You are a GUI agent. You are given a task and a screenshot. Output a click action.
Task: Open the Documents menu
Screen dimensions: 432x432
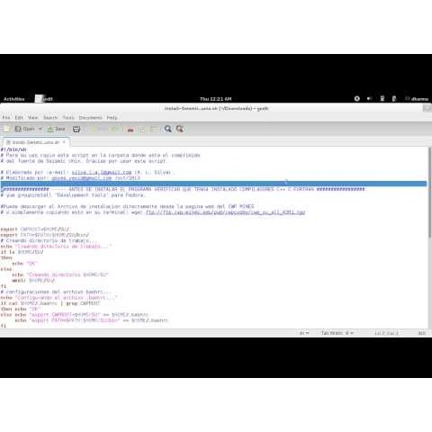[x=90, y=118]
